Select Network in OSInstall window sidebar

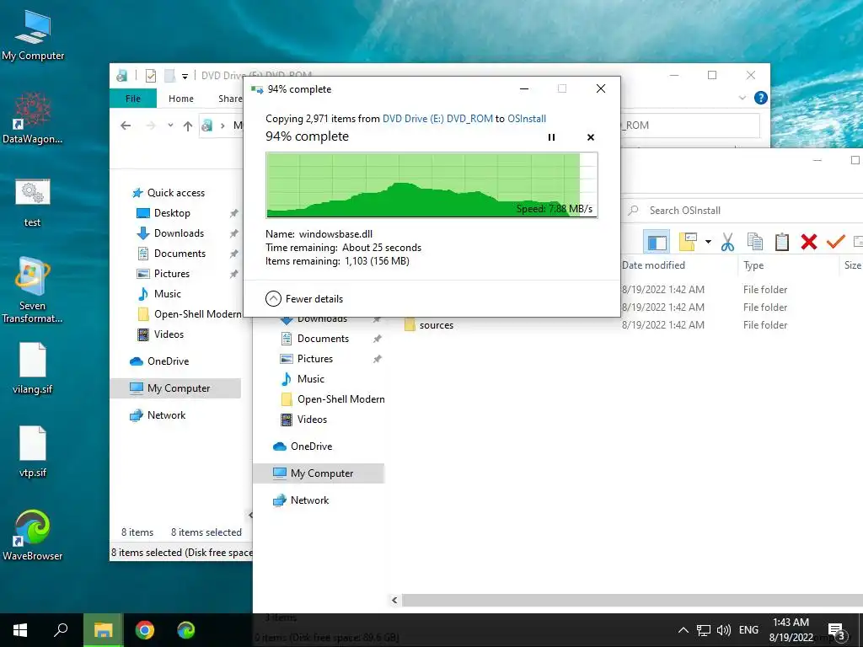coord(301,500)
